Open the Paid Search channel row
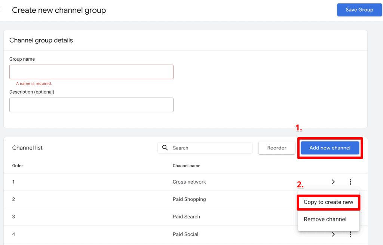This screenshot has height=245, width=383. click(x=186, y=217)
